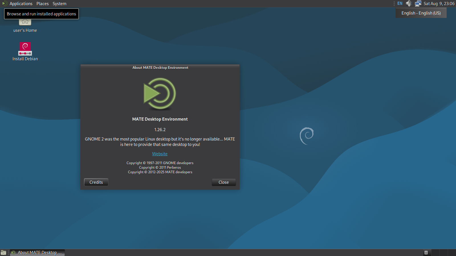Click the Credits button
The height and width of the screenshot is (256, 456).
[96, 182]
